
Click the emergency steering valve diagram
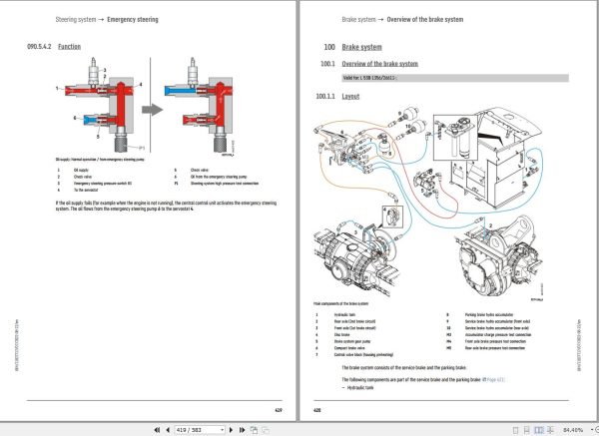[145, 107]
